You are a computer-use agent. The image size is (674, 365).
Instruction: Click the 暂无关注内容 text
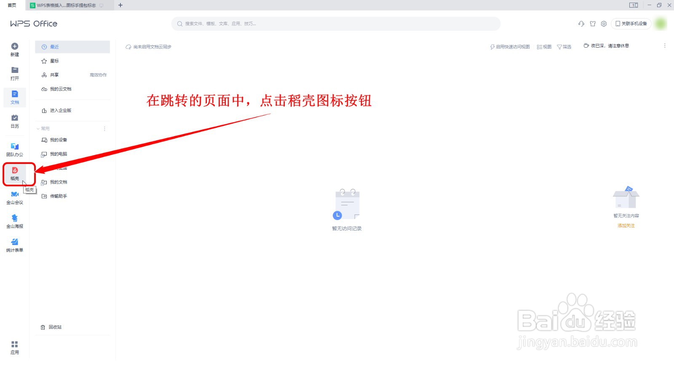coord(626,215)
